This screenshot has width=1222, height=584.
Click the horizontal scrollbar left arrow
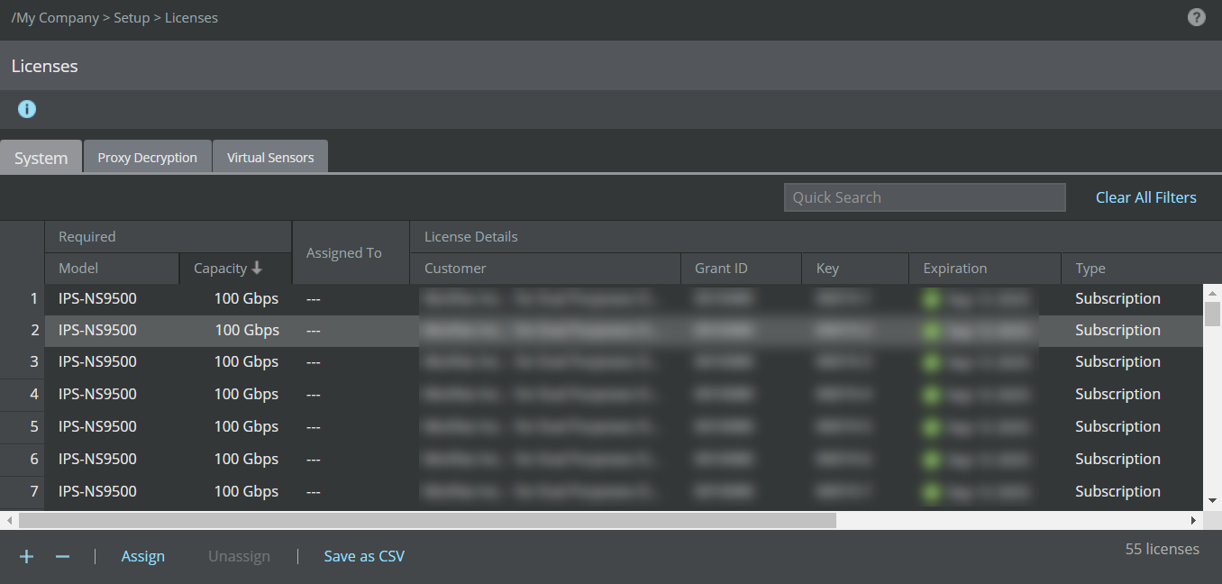9,520
